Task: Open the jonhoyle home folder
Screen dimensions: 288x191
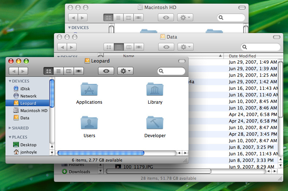Action: (27, 152)
